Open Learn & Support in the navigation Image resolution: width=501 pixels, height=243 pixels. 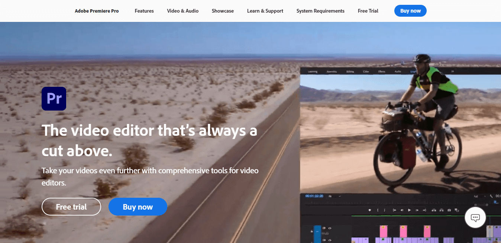pyautogui.click(x=265, y=11)
